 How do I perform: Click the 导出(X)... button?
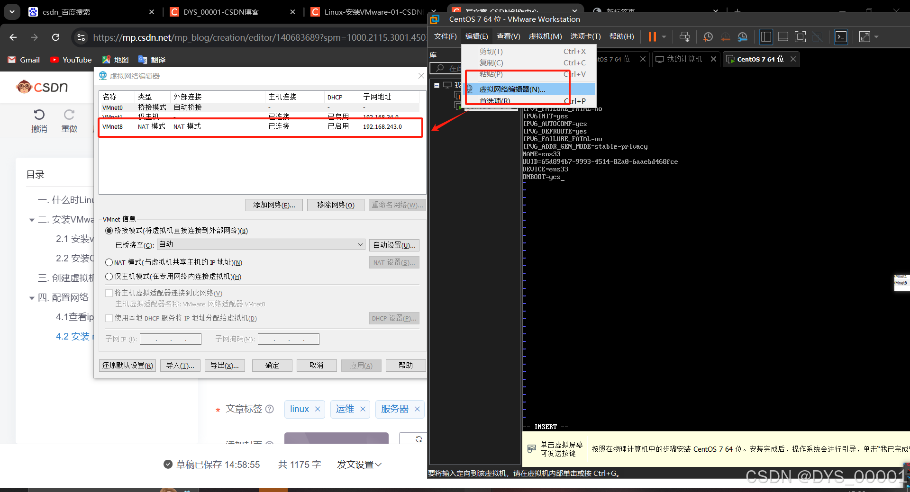point(225,366)
